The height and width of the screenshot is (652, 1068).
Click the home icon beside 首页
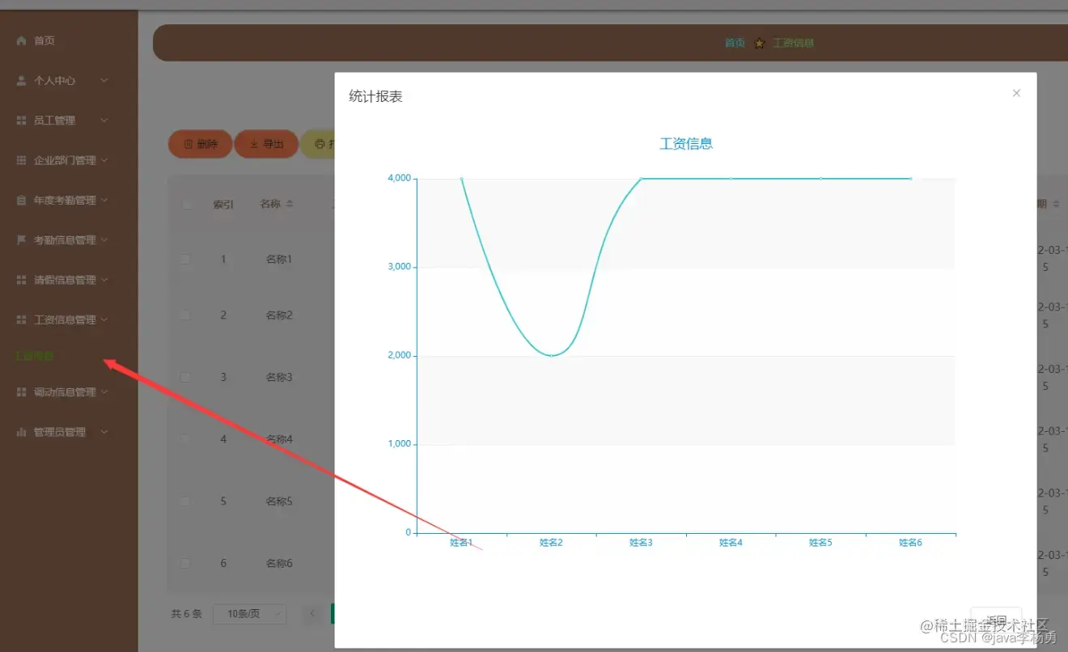point(22,40)
